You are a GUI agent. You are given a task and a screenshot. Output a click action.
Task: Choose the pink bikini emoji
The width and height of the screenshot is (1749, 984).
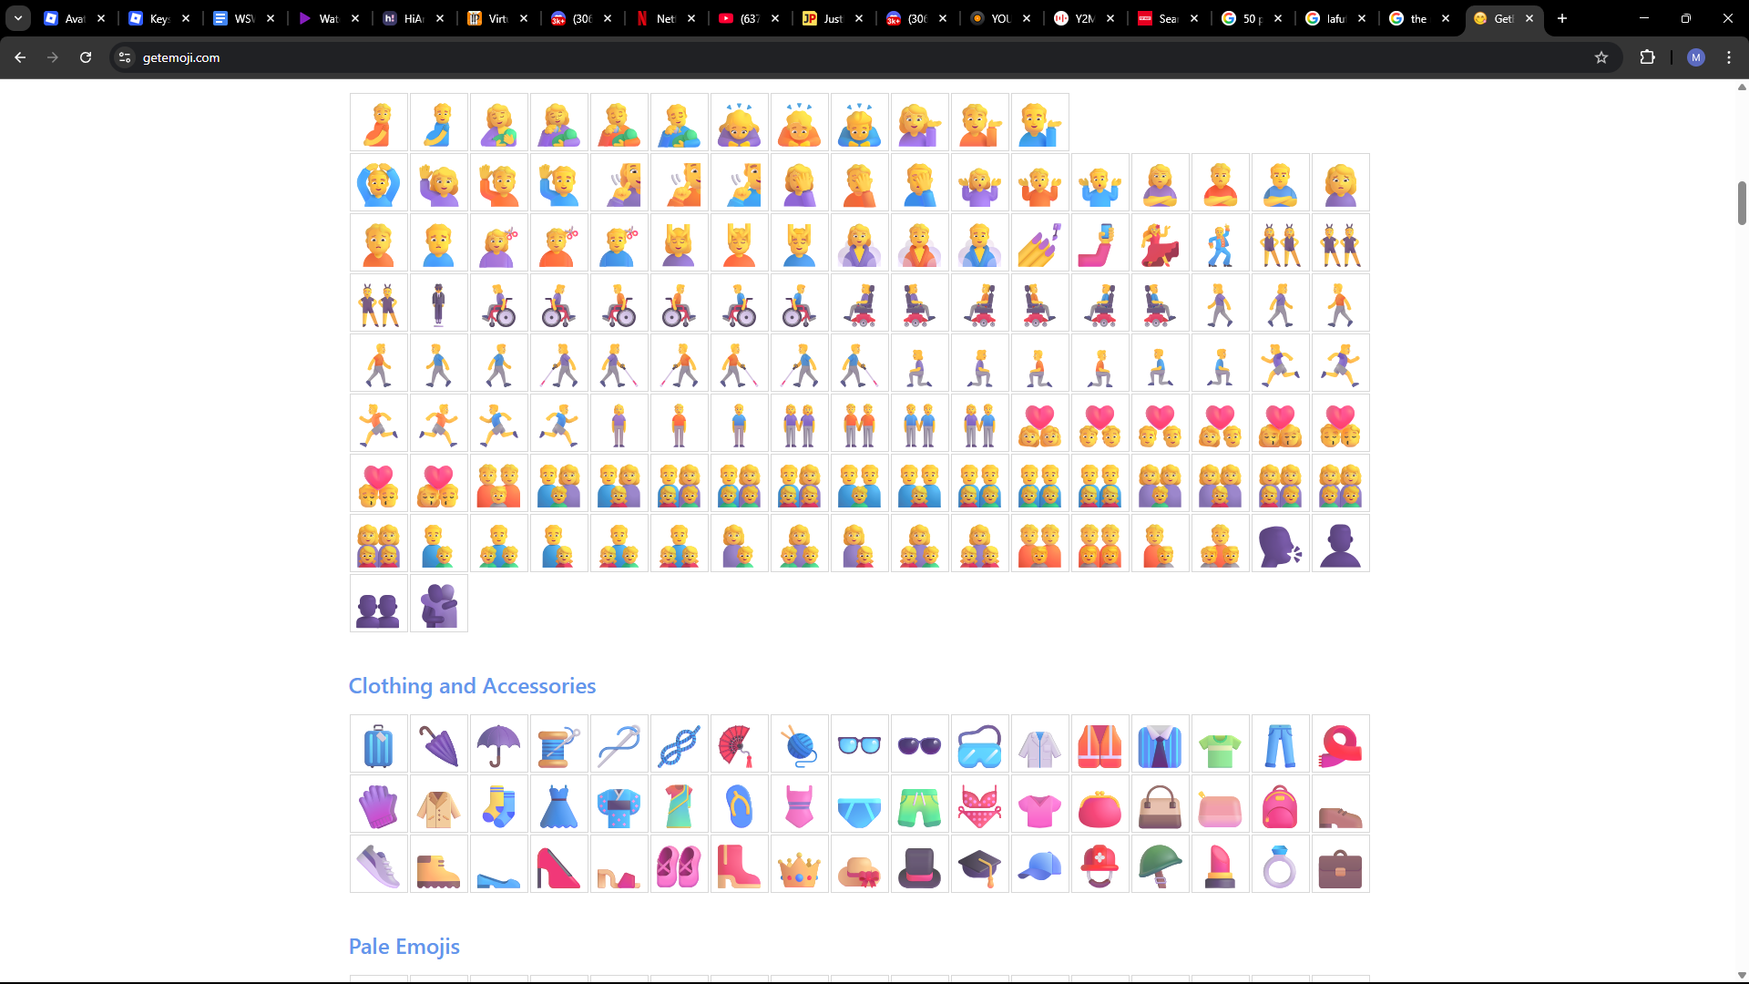coord(980,805)
